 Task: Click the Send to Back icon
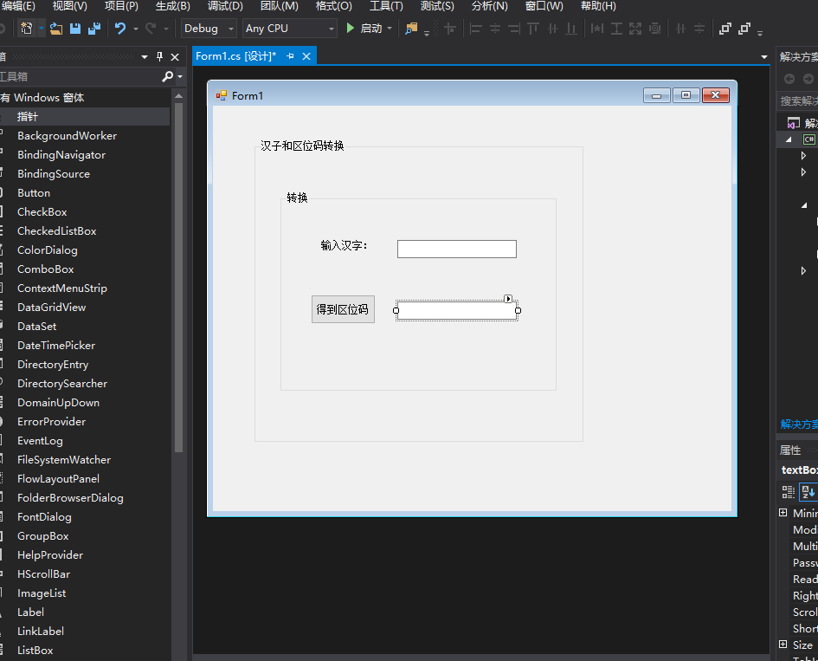click(744, 29)
